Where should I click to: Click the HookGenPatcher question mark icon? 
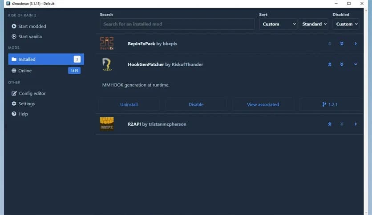pos(107,64)
